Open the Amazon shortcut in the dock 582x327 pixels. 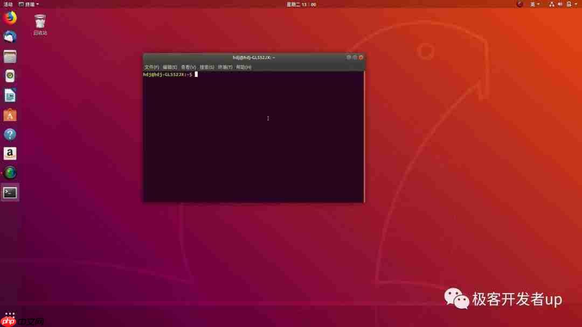click(10, 153)
